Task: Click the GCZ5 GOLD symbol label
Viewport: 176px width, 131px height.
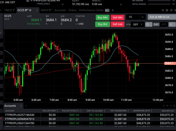Action: tap(8, 17)
